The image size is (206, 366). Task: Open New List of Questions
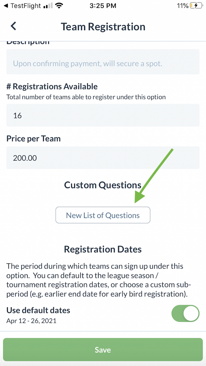click(103, 215)
